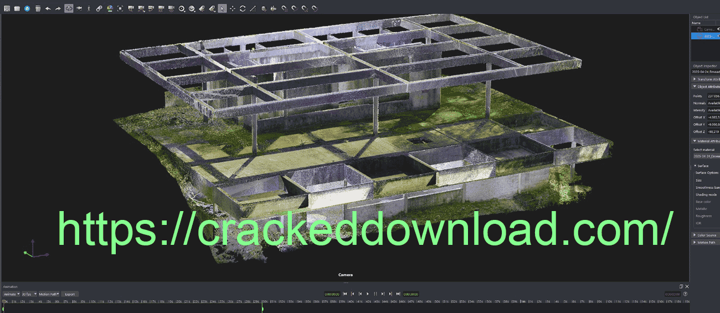Click the Export button

coord(70,294)
